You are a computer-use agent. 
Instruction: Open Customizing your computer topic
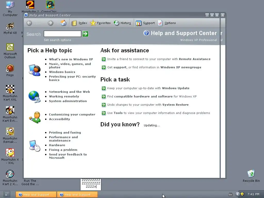pos(72,114)
